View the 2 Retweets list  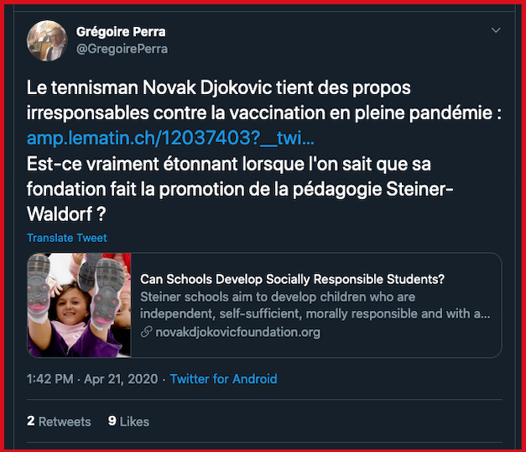[x=59, y=421]
